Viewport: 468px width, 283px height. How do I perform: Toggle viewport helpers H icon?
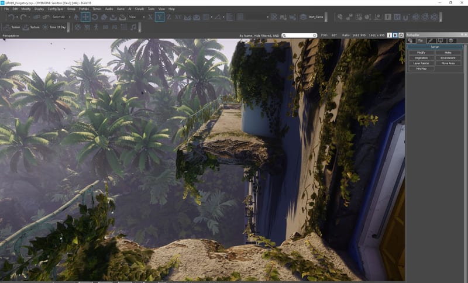[395, 35]
